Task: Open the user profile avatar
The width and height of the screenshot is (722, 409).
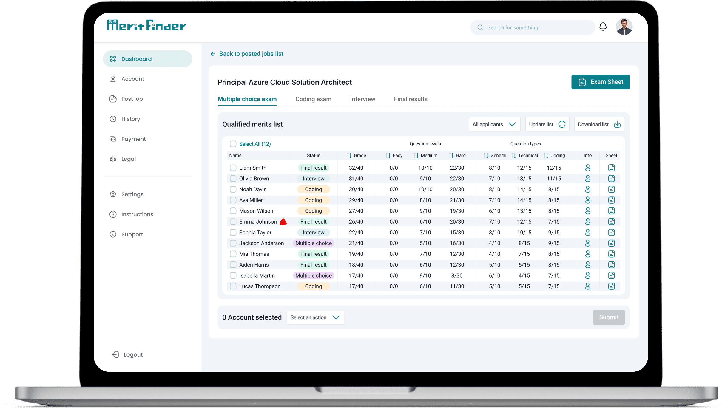Action: click(x=624, y=27)
